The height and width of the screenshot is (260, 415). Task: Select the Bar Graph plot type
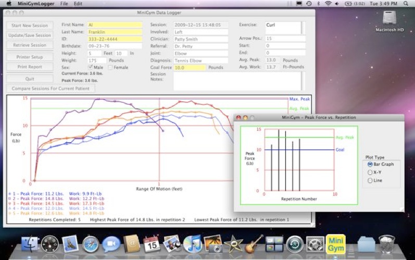(370, 164)
